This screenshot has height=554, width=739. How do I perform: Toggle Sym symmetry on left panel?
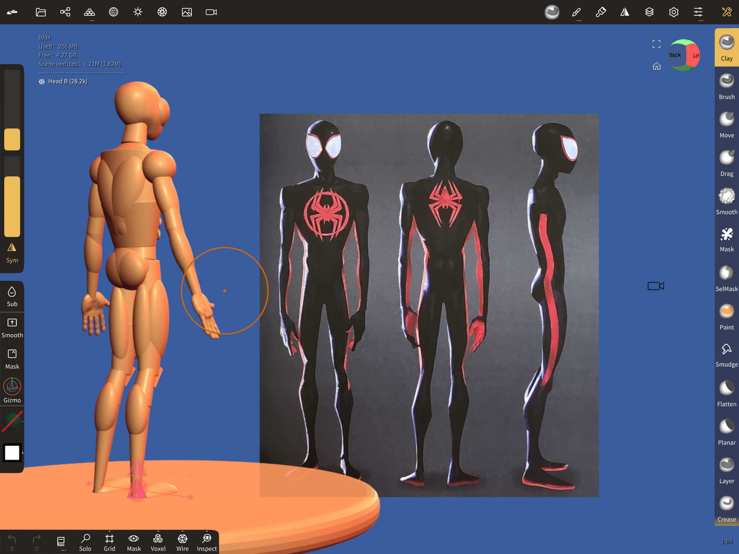(12, 253)
